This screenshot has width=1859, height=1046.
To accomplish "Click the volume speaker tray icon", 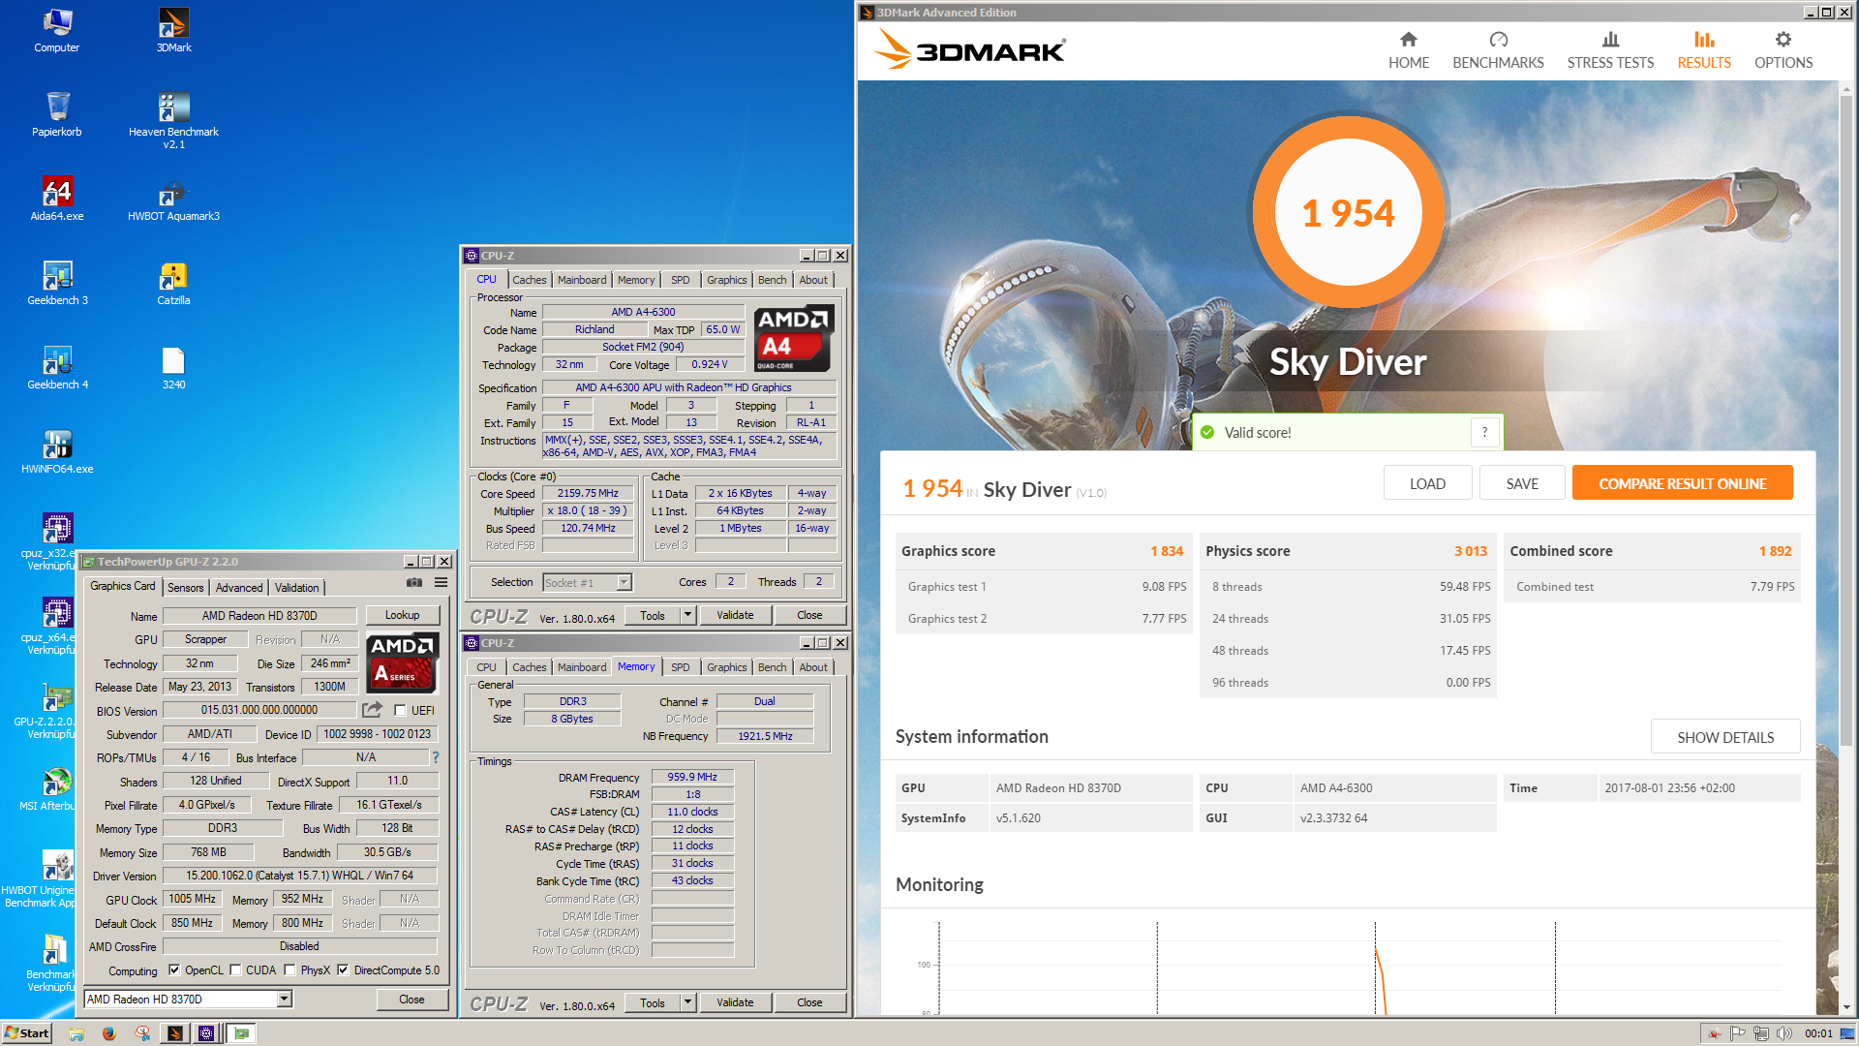I will 1784,1033.
